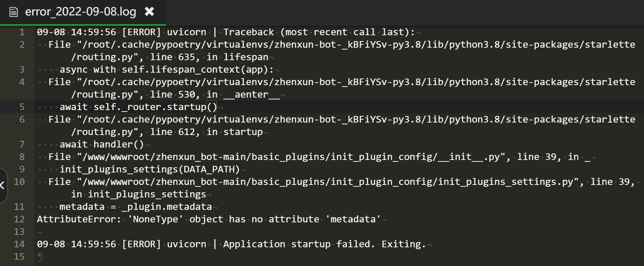Select line number 14 in the gutter
The image size is (644, 266).
tap(20, 244)
